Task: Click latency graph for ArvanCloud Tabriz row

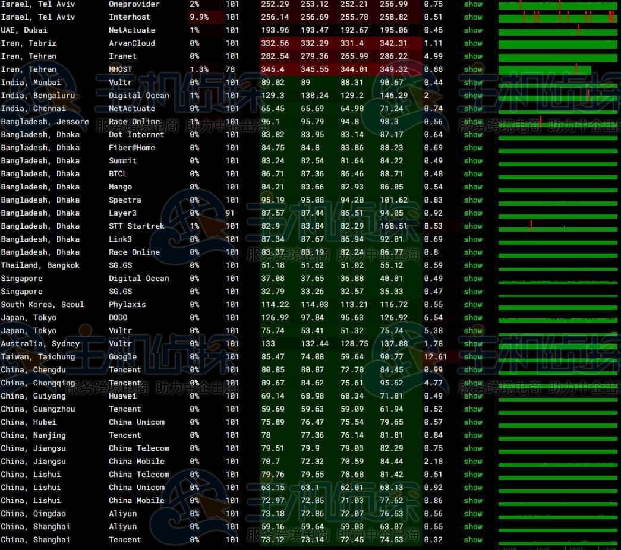Action: (557, 45)
